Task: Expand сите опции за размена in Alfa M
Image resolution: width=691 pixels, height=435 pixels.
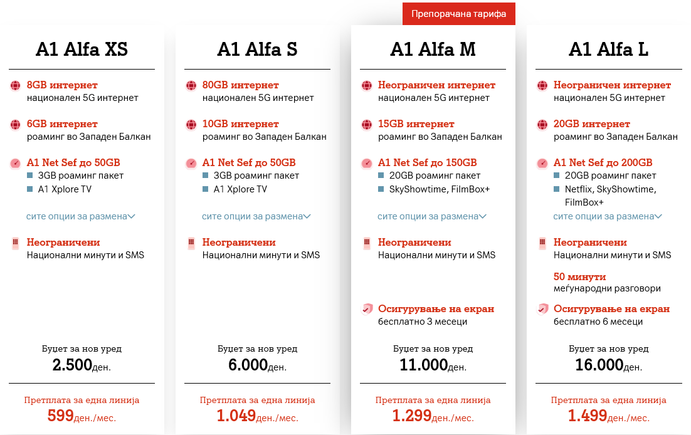Action: pyautogui.click(x=432, y=216)
